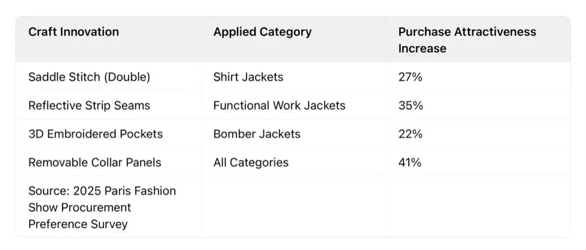Image resolution: width=586 pixels, height=250 pixels.
Task: Click the Craft Innovation column header
Action: tap(73, 32)
